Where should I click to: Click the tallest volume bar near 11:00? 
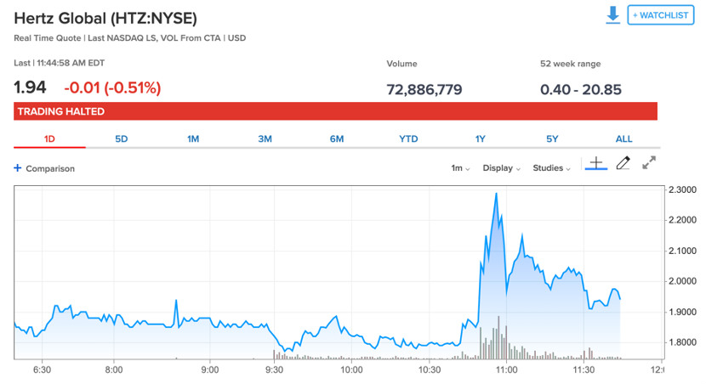498,337
